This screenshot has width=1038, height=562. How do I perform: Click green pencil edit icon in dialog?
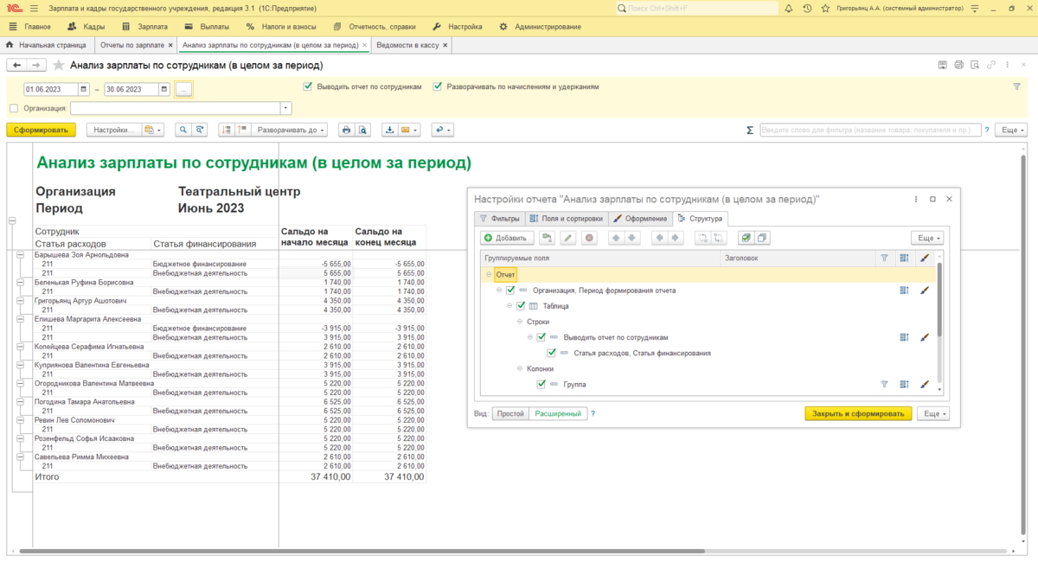point(567,238)
